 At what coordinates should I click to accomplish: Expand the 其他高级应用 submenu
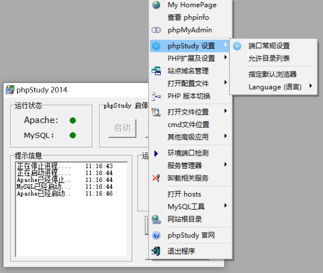(x=226, y=136)
